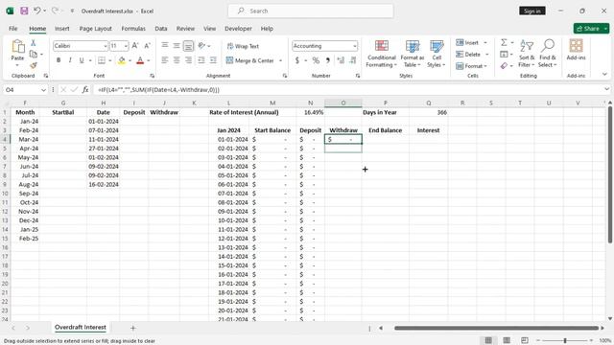Apply the yellow fill color bucket
The image size is (614, 345).
coord(122,60)
